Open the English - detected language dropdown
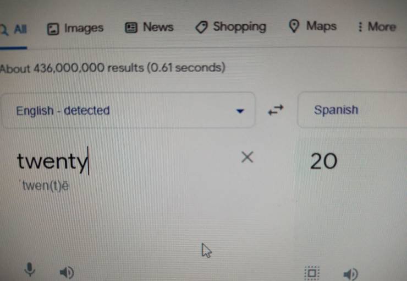 [x=127, y=111]
